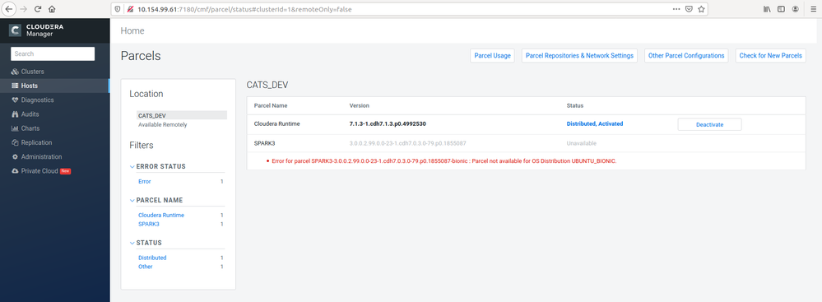Click the Hosts list icon in sidebar
Viewport: 822px width, 302px height.
tap(15, 86)
